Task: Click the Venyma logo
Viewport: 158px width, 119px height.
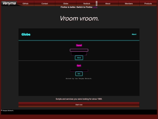Action: 9,3
